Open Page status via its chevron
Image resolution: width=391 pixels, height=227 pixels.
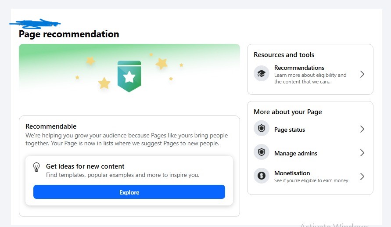click(362, 129)
